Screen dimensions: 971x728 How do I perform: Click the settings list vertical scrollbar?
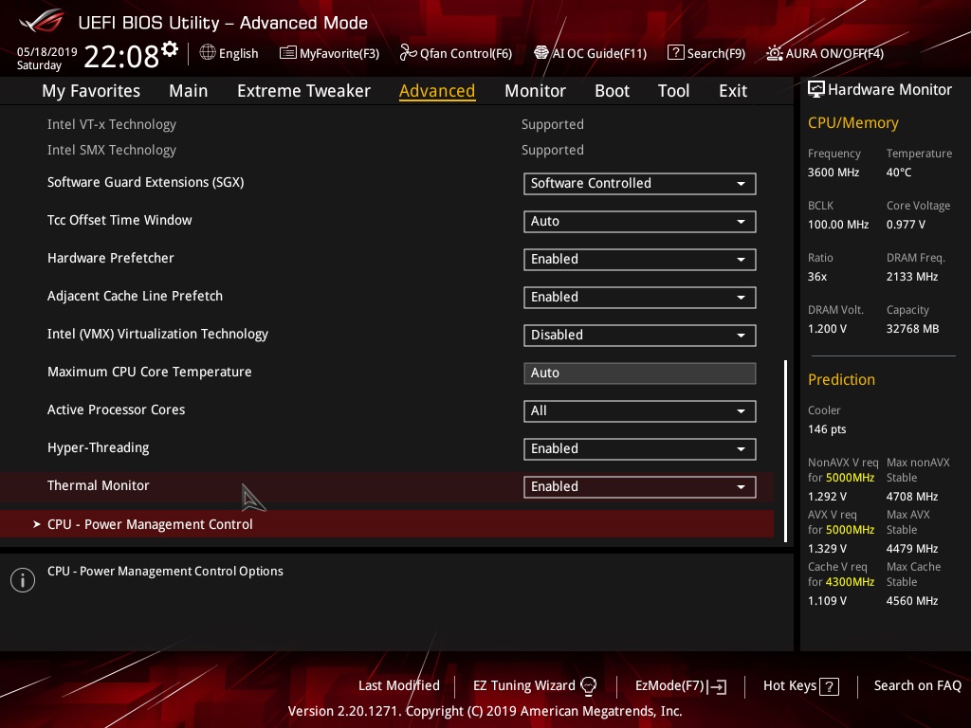pyautogui.click(x=785, y=450)
